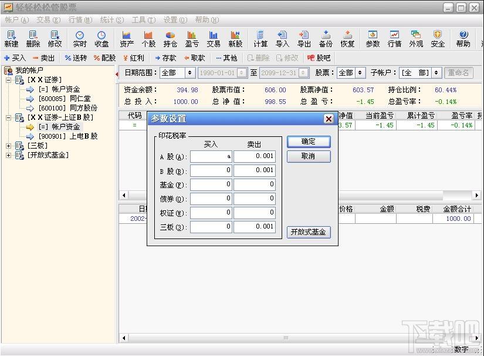
Task: Click the 权证 买入 rate field
Action: tap(211, 213)
